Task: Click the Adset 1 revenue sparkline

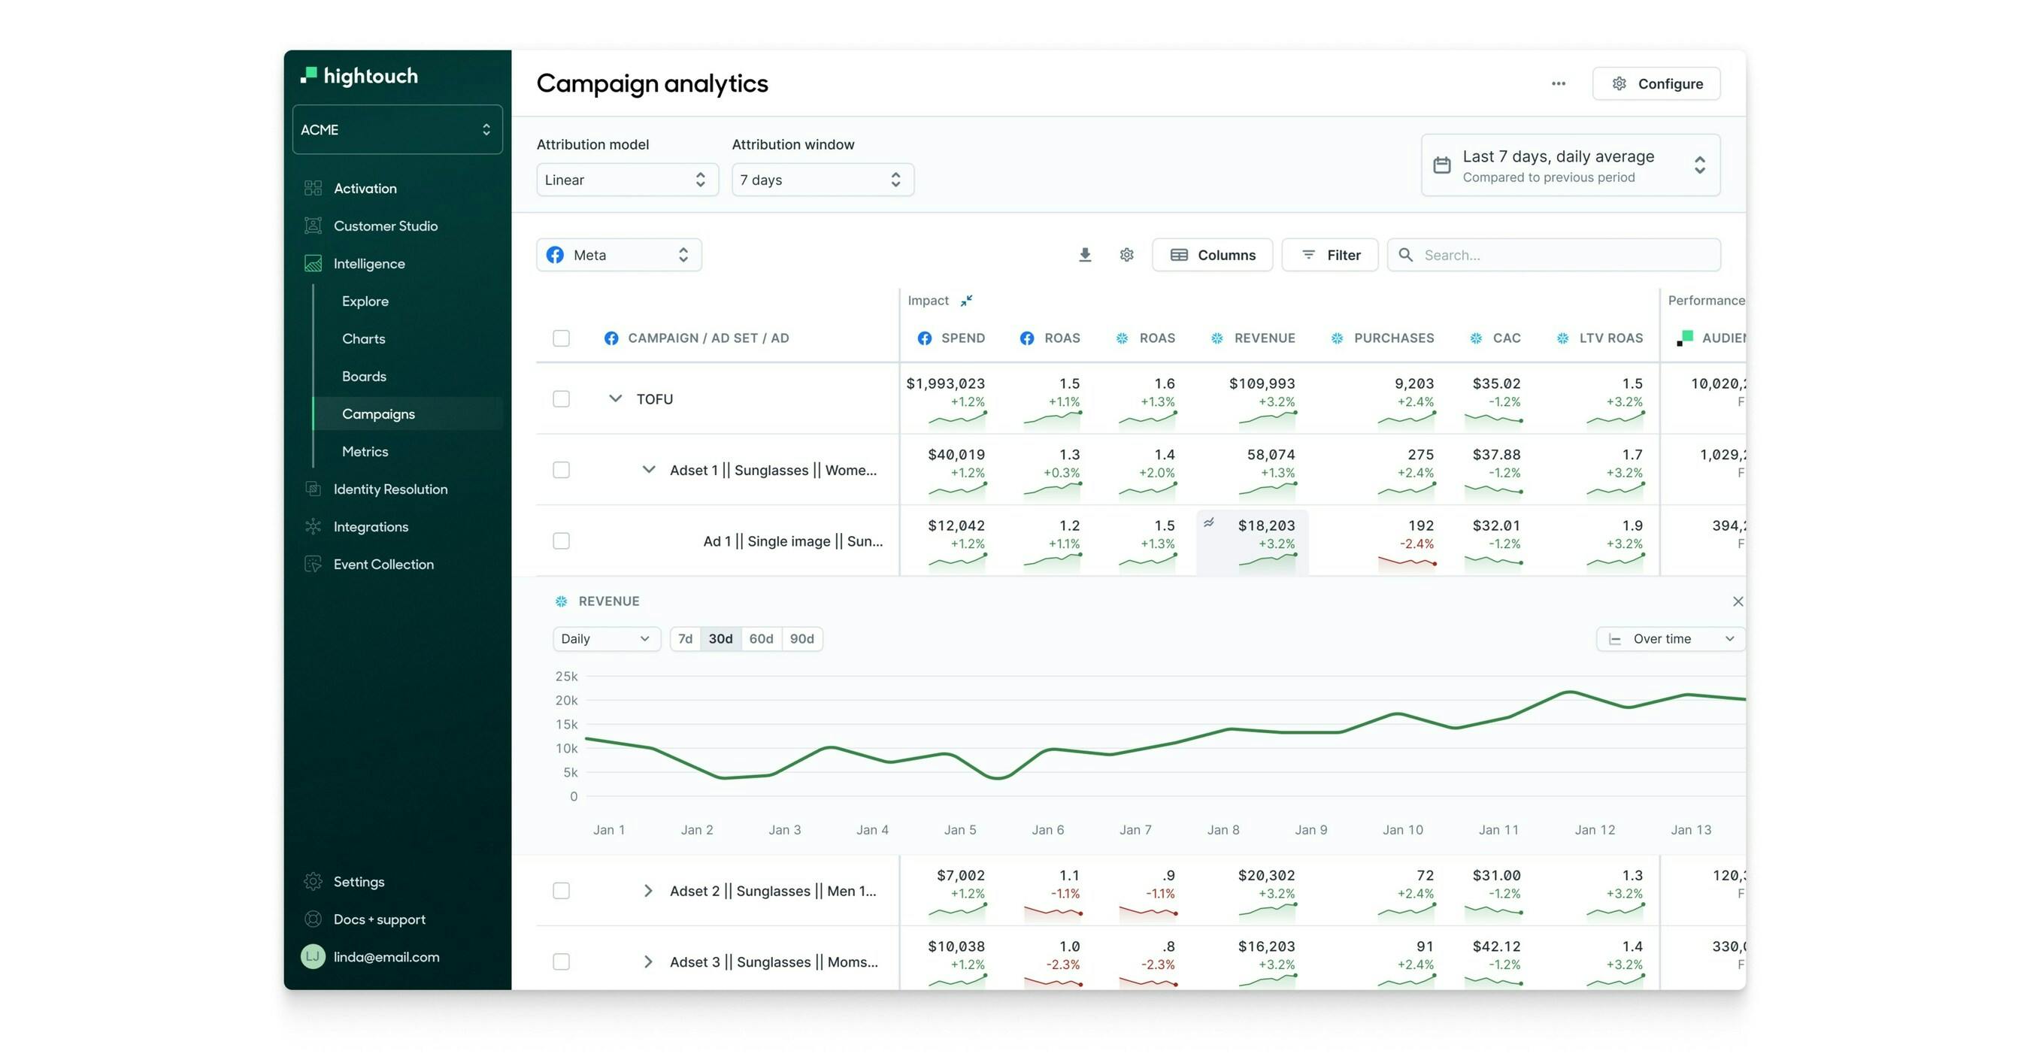Action: [x=1267, y=490]
